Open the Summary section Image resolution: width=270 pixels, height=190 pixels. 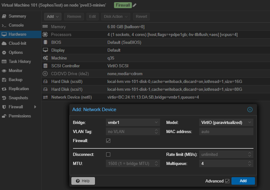click(21, 16)
